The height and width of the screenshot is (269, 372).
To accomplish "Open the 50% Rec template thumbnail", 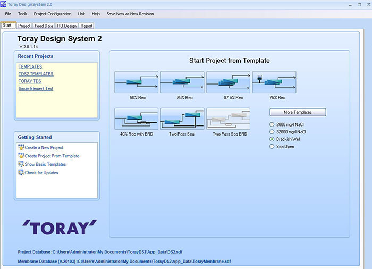I will coord(136,82).
